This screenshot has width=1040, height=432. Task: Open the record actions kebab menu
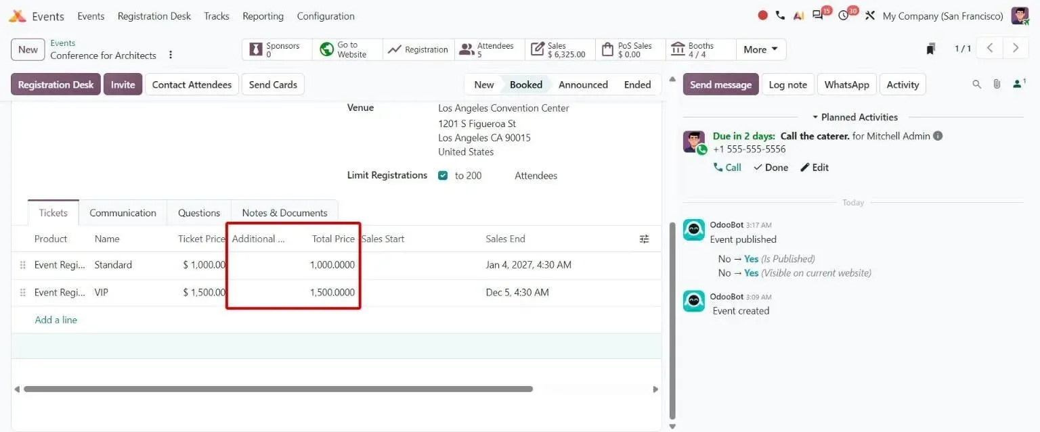pos(171,55)
